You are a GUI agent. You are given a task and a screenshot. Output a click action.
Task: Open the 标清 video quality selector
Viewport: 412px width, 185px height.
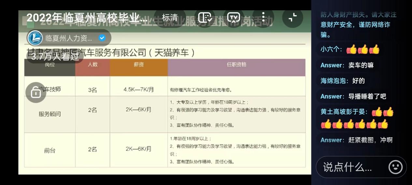click(x=170, y=18)
